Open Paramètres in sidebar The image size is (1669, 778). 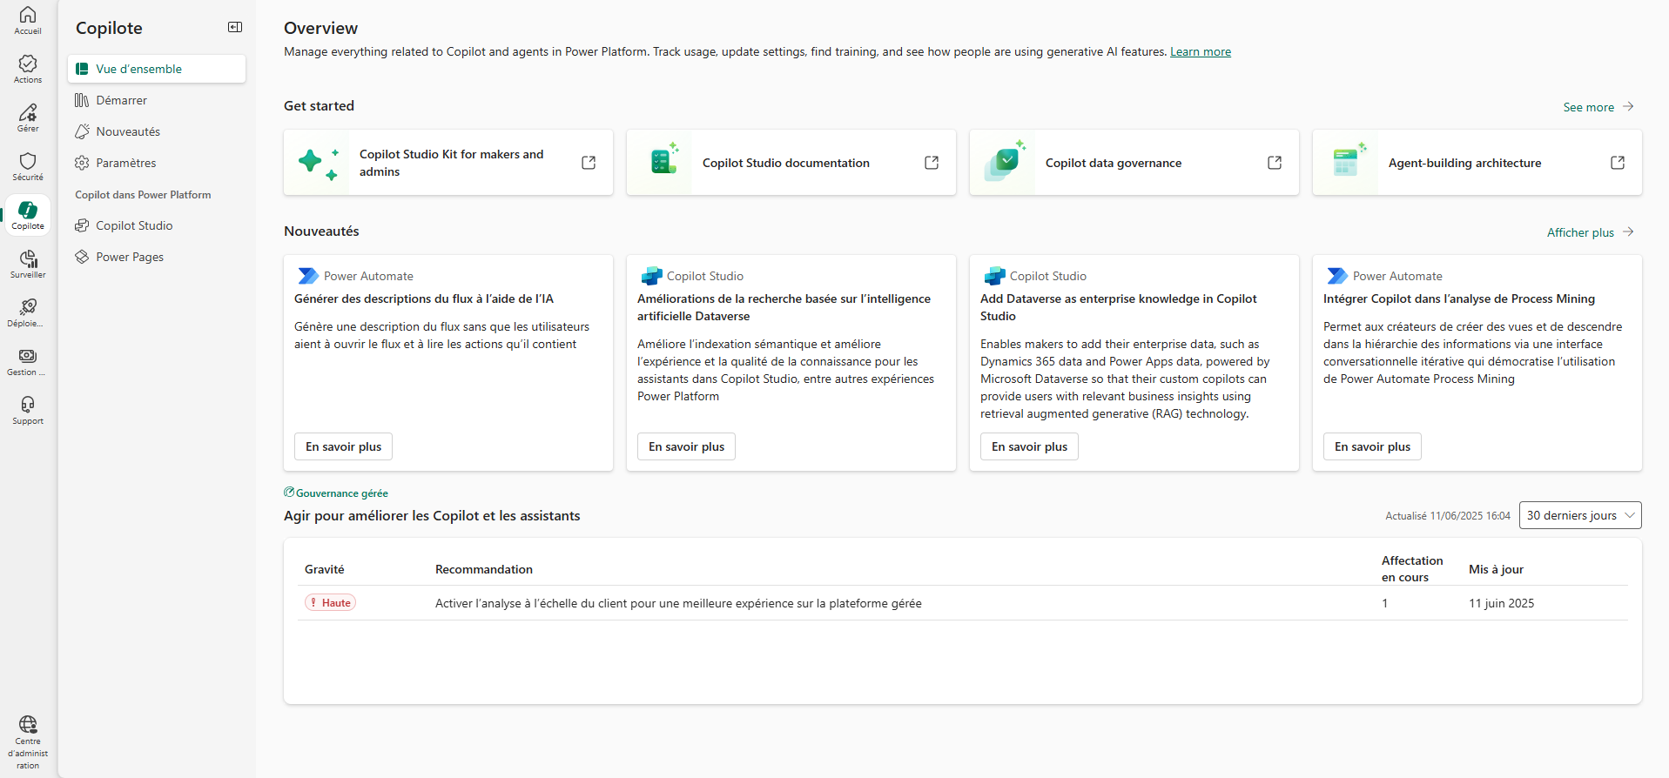[157, 163]
